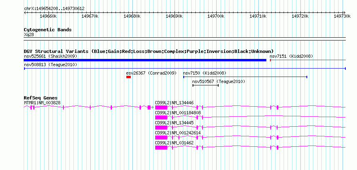Click the CD99L2|NM_031462 transcript label
The image size is (357, 170).
174,143
